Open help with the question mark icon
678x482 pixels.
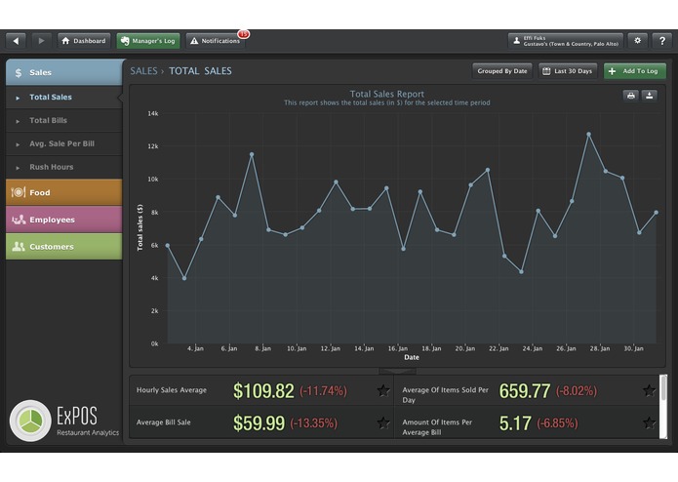[662, 41]
